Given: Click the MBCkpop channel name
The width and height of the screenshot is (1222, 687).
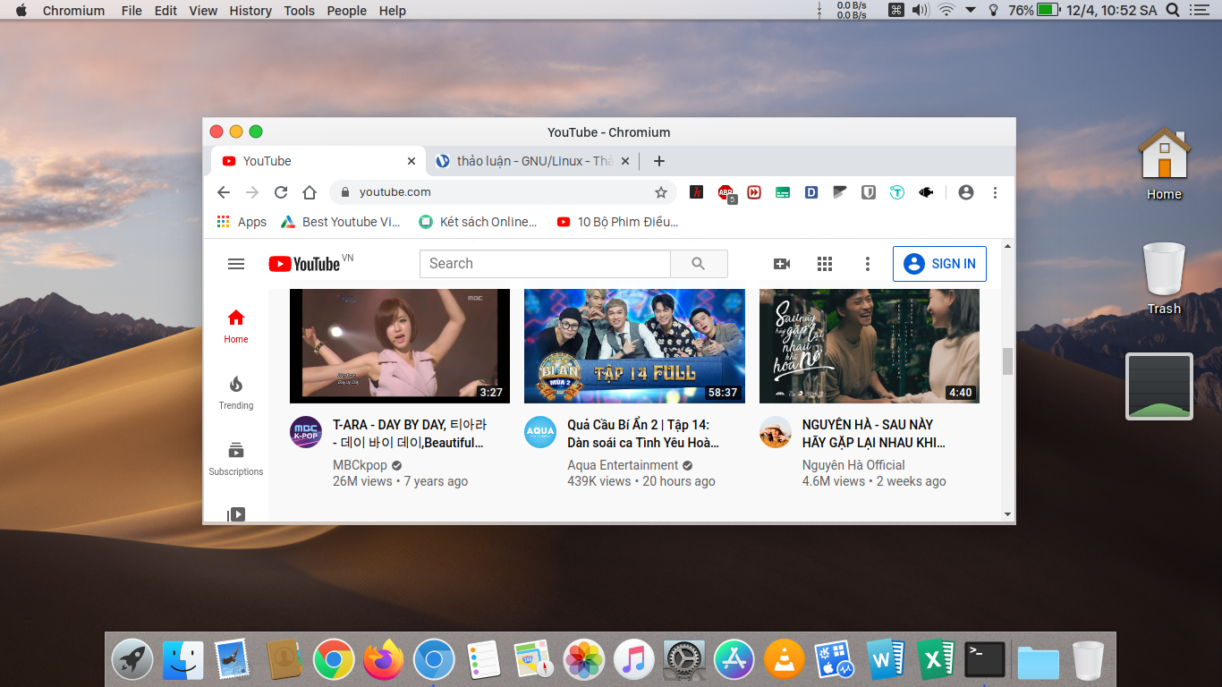Looking at the screenshot, I should 360,465.
